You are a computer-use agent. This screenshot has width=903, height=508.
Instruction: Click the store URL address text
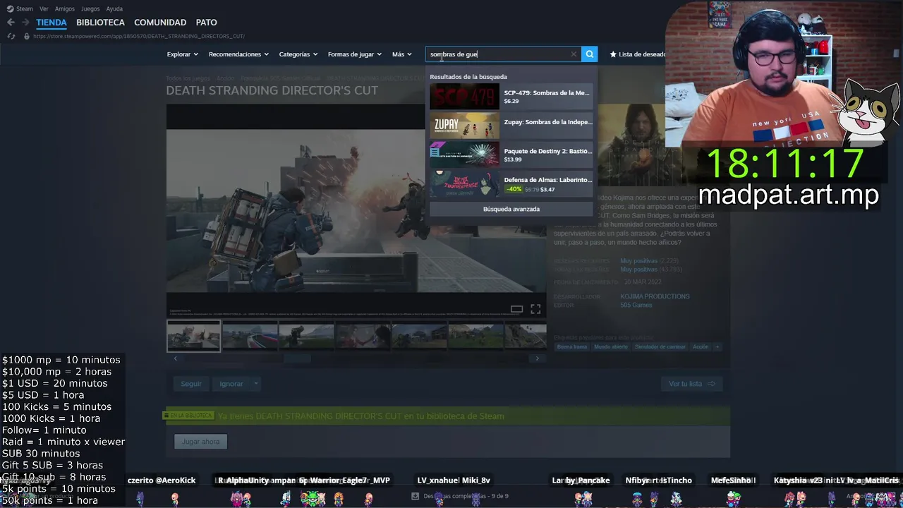coord(139,36)
